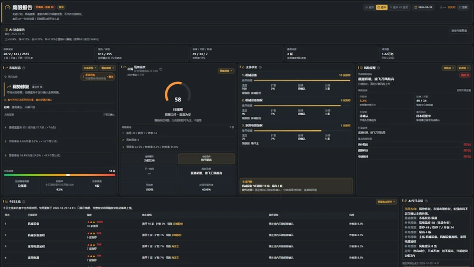This screenshot has height=267, width=474.
Task: Open the second link button in 风险提醒 header
Action: coord(464,68)
